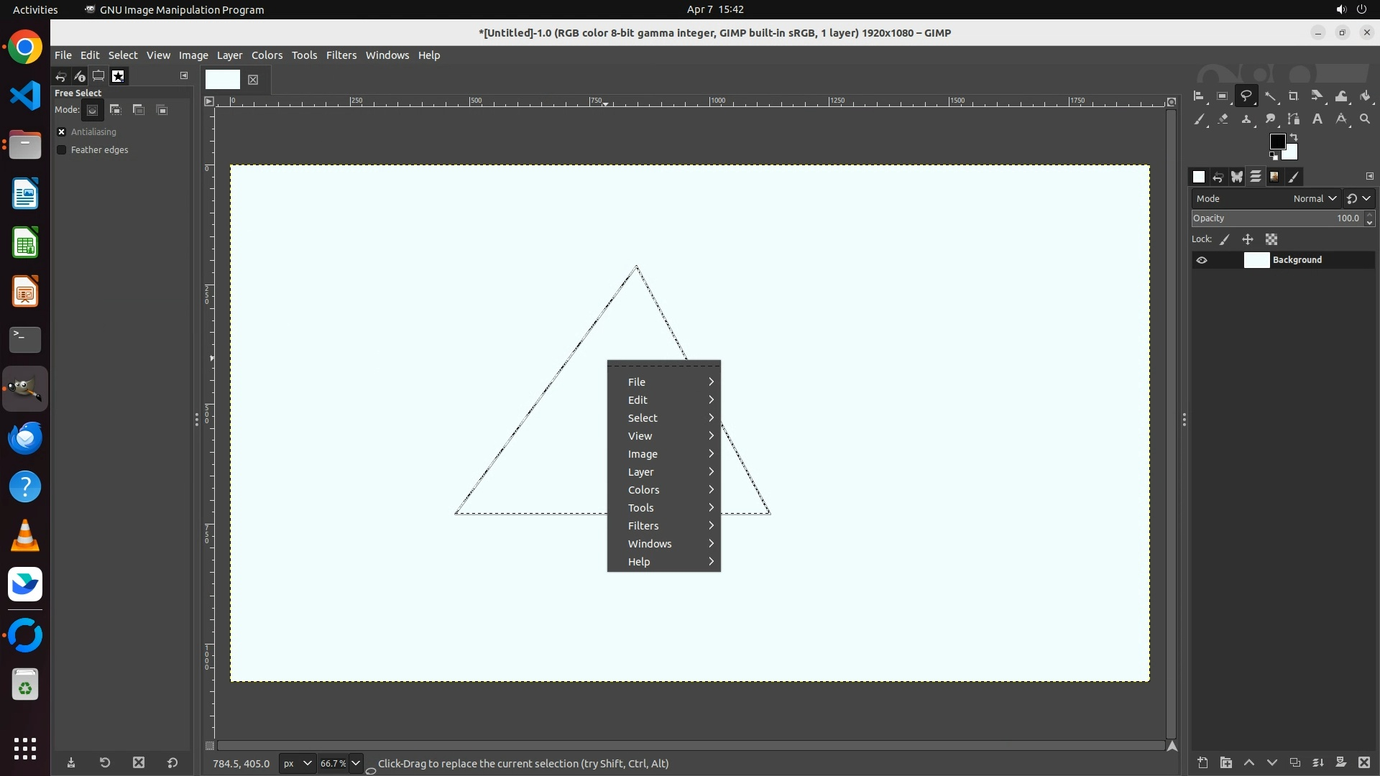Image resolution: width=1380 pixels, height=776 pixels.
Task: Swap foreground and background colors
Action: coord(1294,137)
